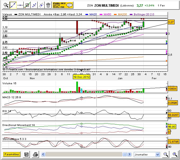Click the Publiez cette analyse button

[63, 5]
